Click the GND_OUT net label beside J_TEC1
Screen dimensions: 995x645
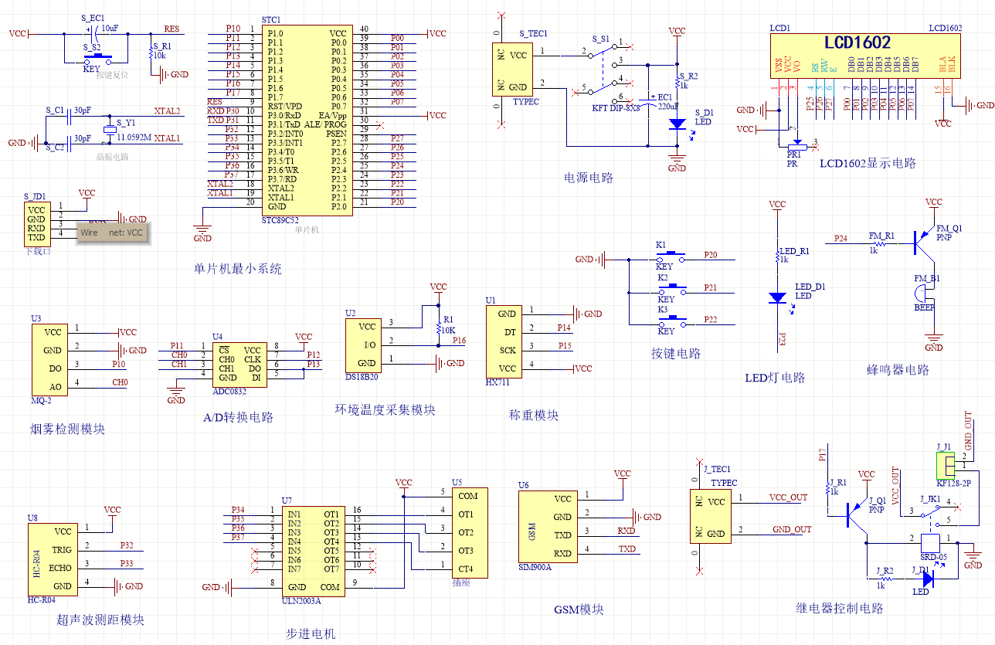(792, 529)
